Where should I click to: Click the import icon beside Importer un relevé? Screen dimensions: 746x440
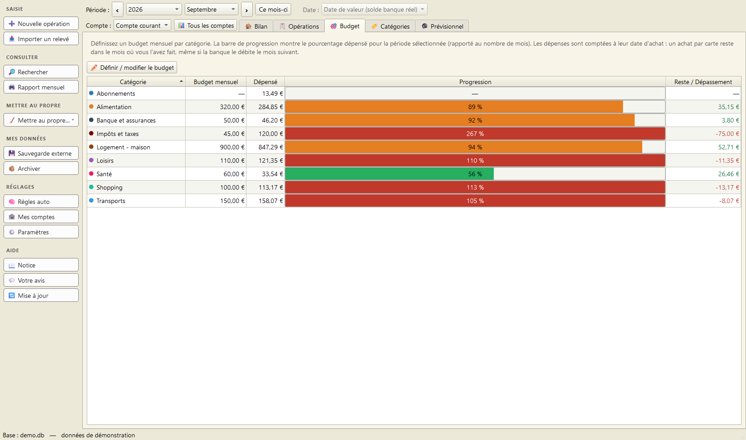click(x=12, y=39)
